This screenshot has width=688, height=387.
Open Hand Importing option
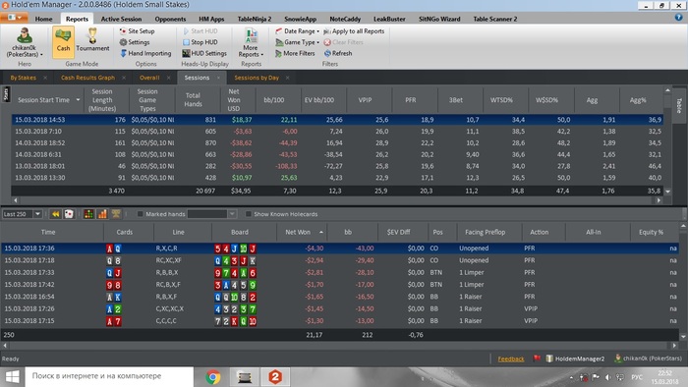pos(145,53)
